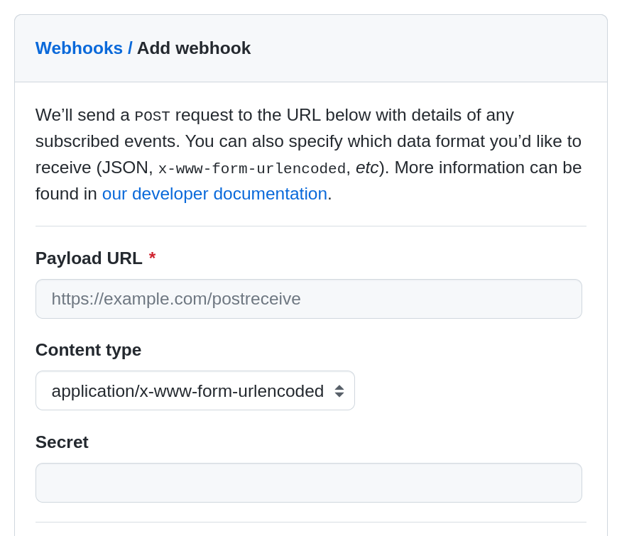Click the placeholder URL example.com/postreceive

[x=176, y=298]
